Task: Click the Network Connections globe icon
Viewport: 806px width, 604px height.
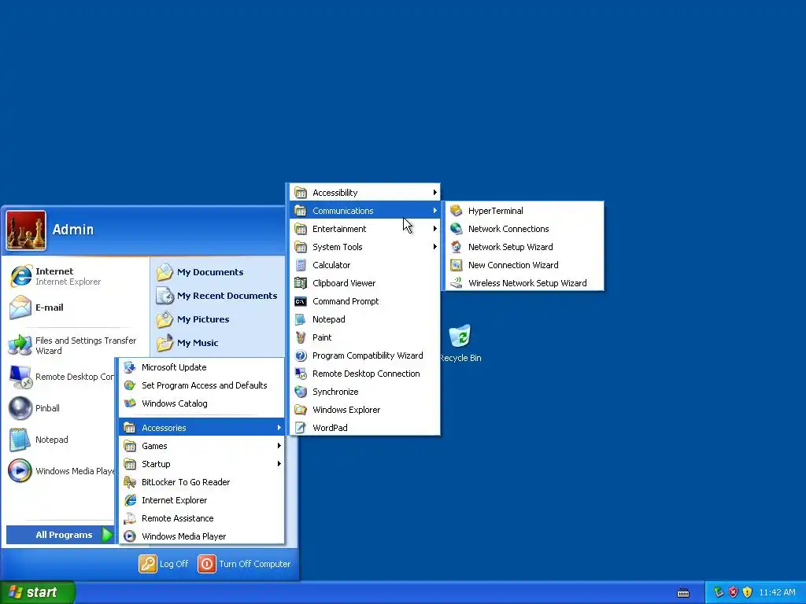Action: (x=456, y=229)
